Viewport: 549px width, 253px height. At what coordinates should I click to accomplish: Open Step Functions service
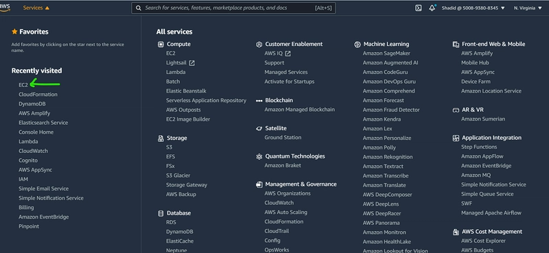[x=479, y=147]
